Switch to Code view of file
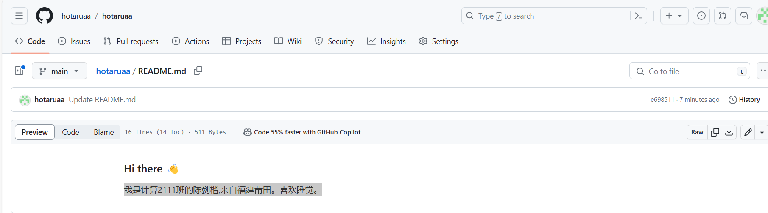Image resolution: width=768 pixels, height=213 pixels. [70, 132]
